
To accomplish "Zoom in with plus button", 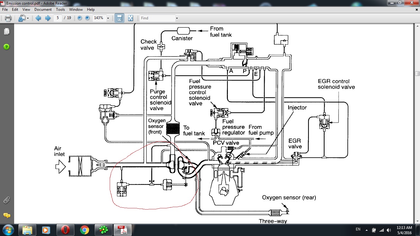I will (x=87, y=18).
